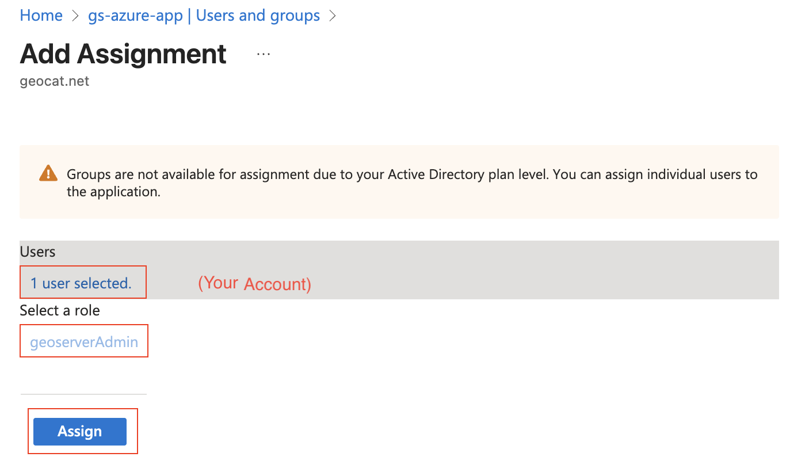Go to the Home breadcrumb link
Screen dimensions: 809x472
pos(41,16)
